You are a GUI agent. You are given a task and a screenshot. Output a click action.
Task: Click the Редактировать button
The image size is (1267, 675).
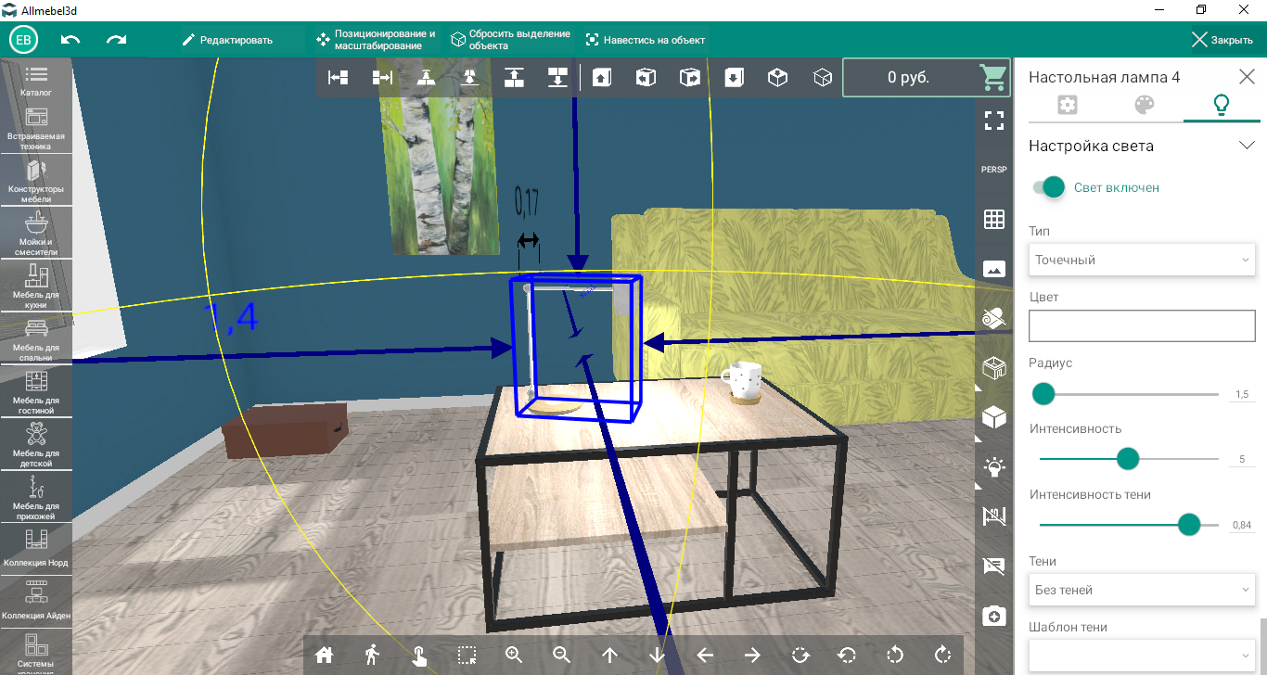tap(228, 40)
